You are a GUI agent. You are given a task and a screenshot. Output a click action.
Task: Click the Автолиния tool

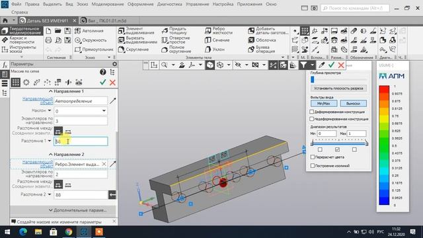[x=89, y=31]
